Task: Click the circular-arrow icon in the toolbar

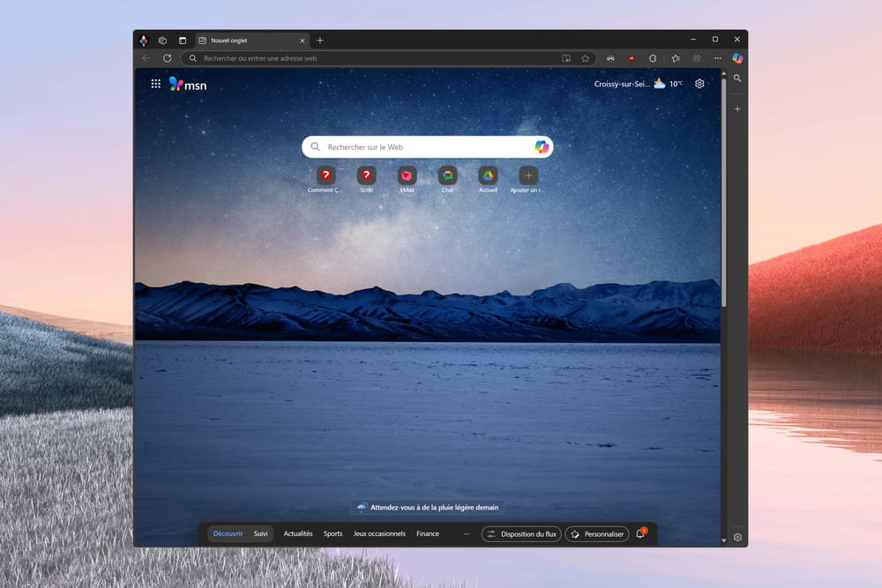Action: (x=653, y=58)
